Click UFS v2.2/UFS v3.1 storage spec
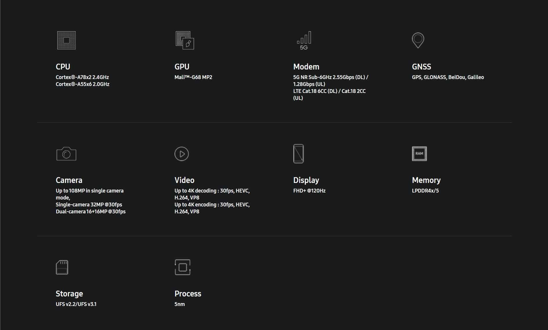548x330 pixels. click(76, 304)
